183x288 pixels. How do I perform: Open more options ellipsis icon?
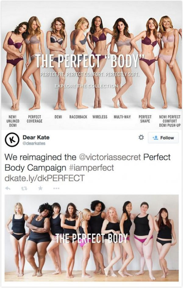tap(56, 188)
